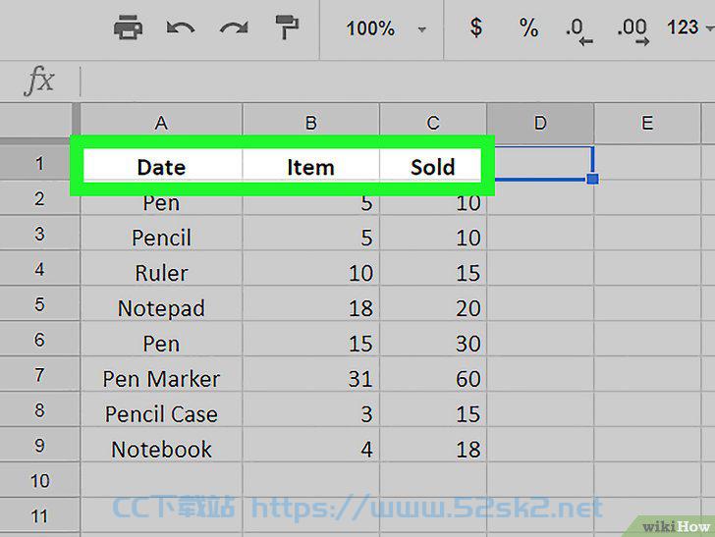The height and width of the screenshot is (537, 715).
Task: Click the blue fill handle on cell D1
Action: [593, 179]
